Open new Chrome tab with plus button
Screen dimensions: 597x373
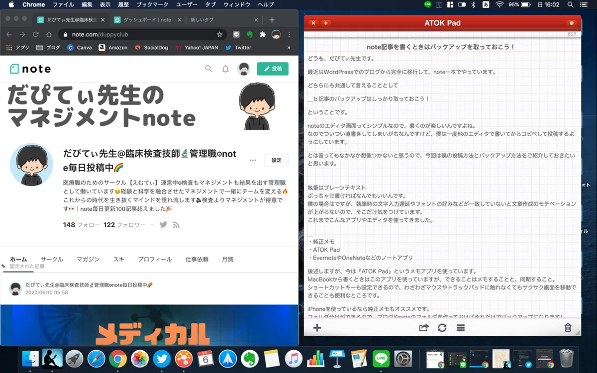click(272, 20)
